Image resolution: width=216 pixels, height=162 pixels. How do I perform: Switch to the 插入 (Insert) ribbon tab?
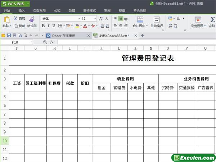tap(22, 11)
